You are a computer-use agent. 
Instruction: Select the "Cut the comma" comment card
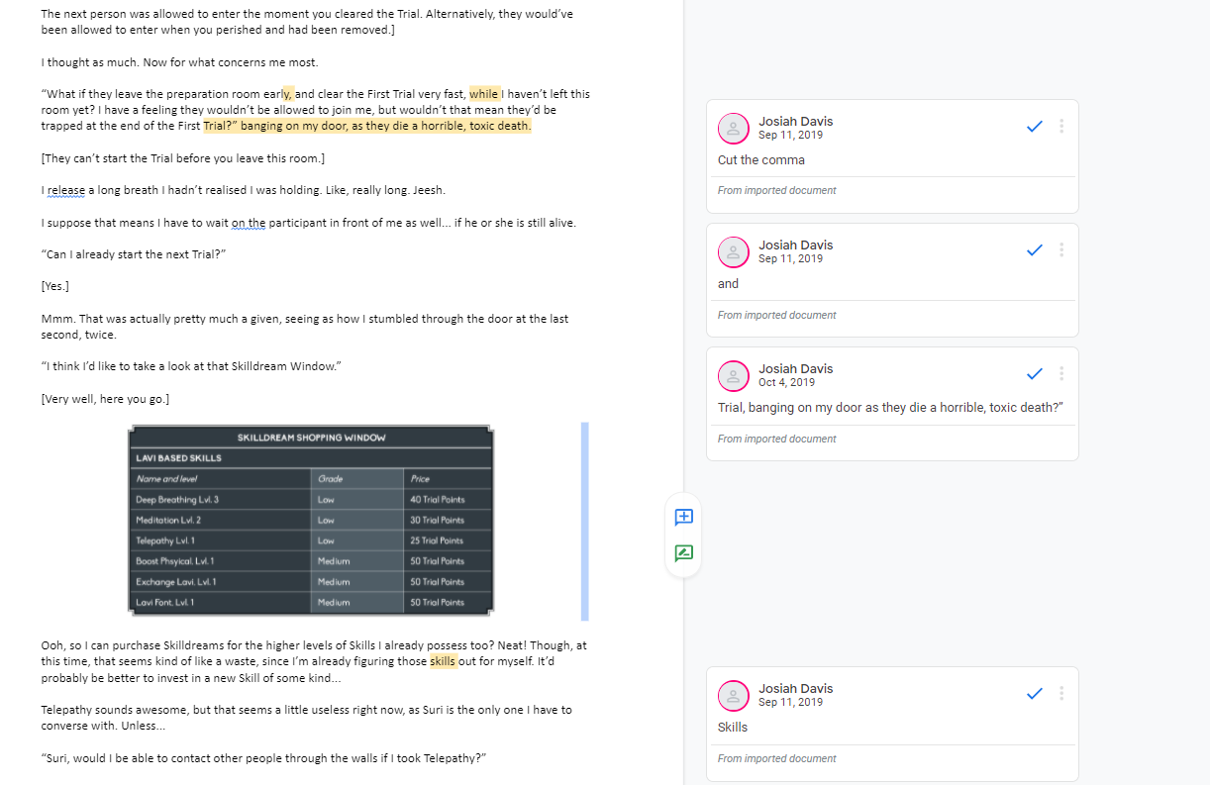pyautogui.click(x=892, y=156)
